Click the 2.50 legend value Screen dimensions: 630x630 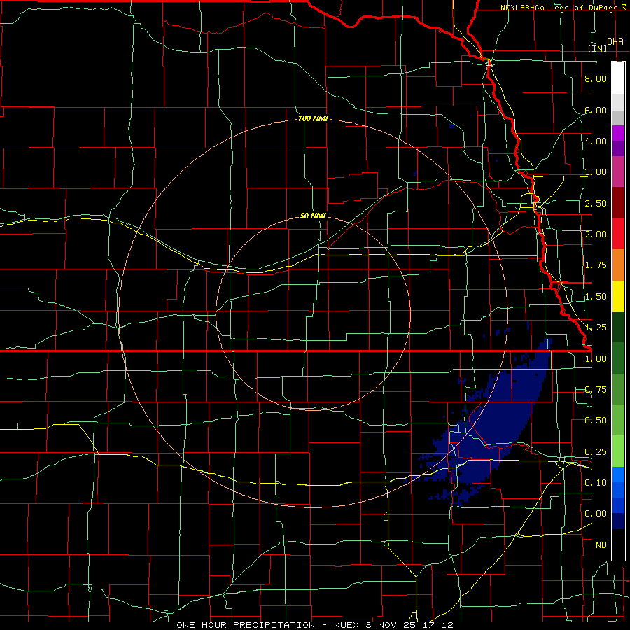point(596,203)
